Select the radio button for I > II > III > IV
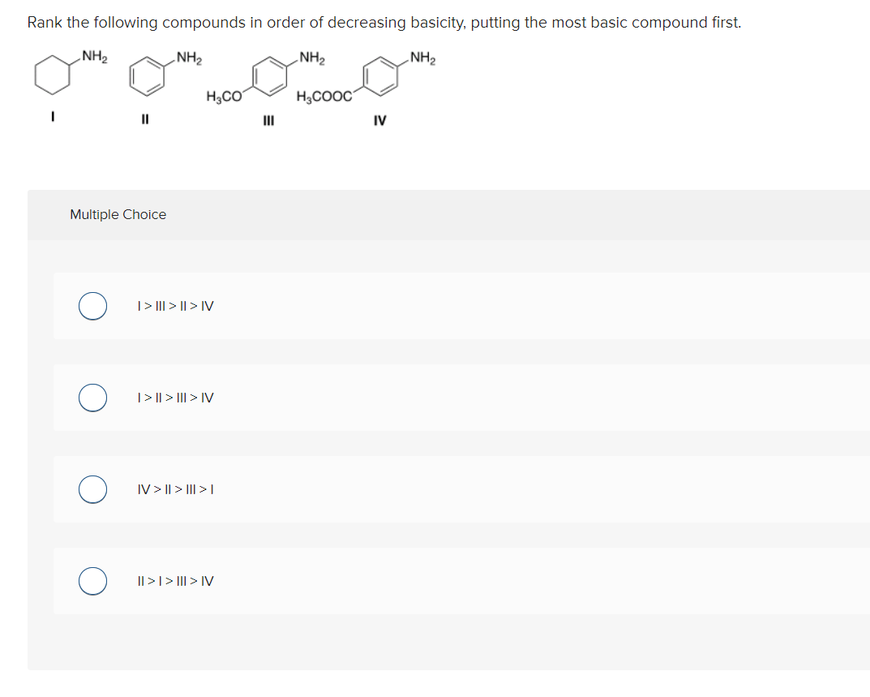Image resolution: width=870 pixels, height=697 pixels. (x=92, y=398)
